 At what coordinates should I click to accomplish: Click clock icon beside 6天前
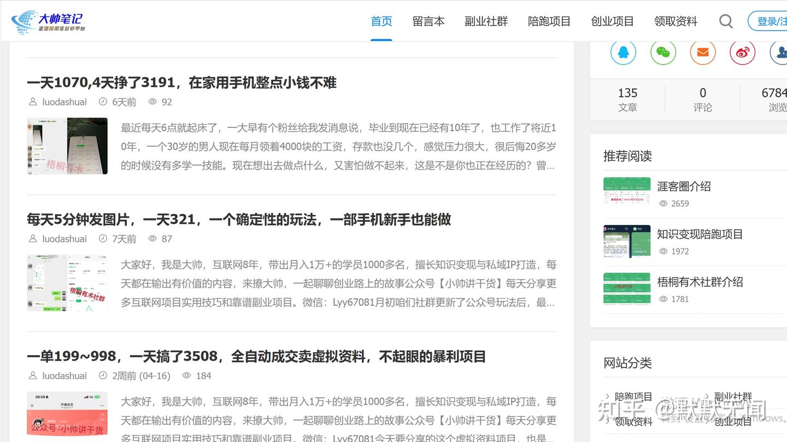pyautogui.click(x=103, y=102)
